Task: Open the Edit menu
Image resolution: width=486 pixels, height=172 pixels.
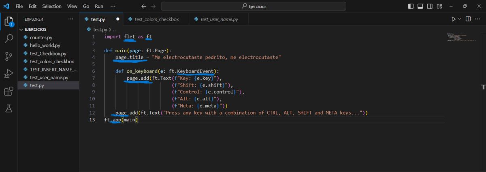Action: [x=32, y=6]
